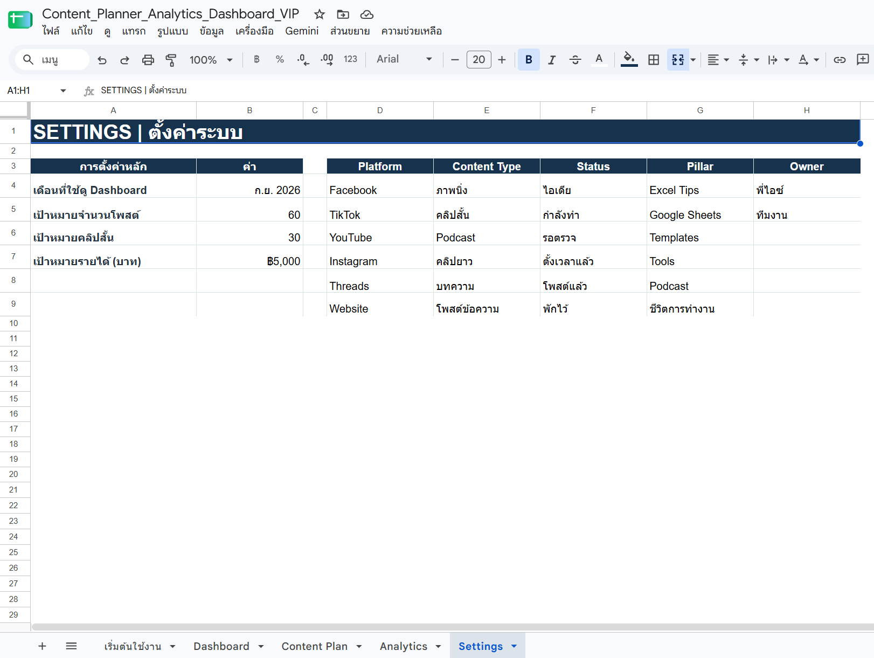Click the Redo arrow icon
The image size is (874, 658).
pyautogui.click(x=124, y=60)
